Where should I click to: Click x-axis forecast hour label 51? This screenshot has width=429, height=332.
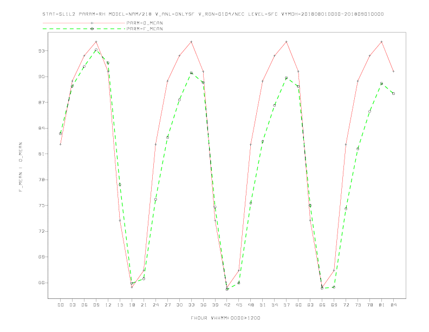[263, 305]
